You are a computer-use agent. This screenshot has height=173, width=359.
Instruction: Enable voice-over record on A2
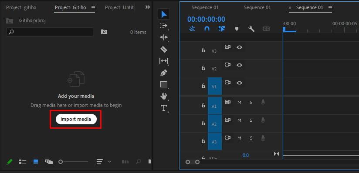[x=263, y=120]
